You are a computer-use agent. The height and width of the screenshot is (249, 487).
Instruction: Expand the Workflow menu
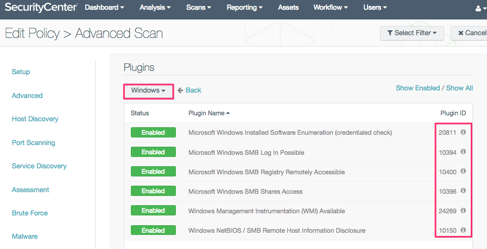331,8
